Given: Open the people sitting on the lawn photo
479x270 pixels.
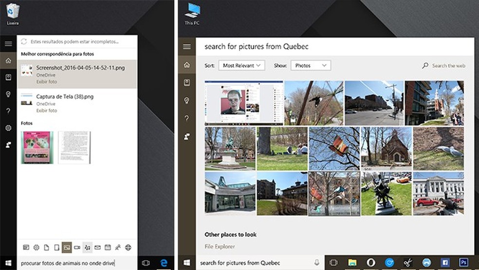Looking at the screenshot, I should coord(282,149).
